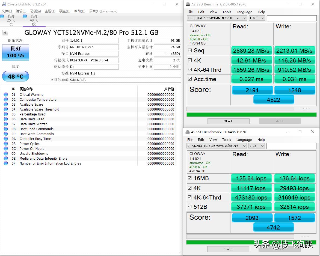Uncheck 4K-64Thrd in top benchmark window
Image resolution: width=320 pixels, height=256 pixels.
point(190,70)
